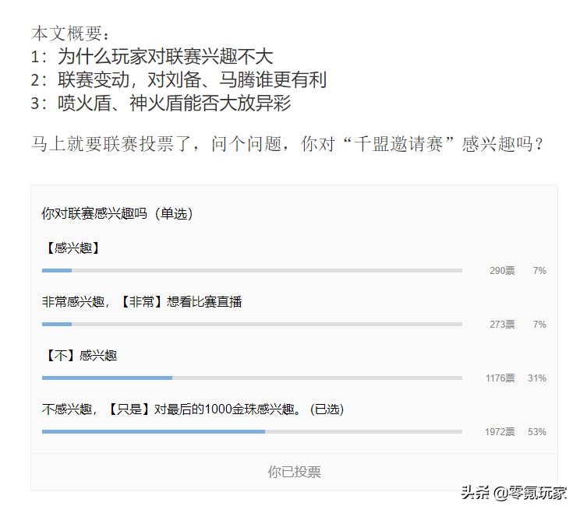This screenshot has width=580, height=513.
Task: Click the 31% percentage label
Action: (x=536, y=378)
